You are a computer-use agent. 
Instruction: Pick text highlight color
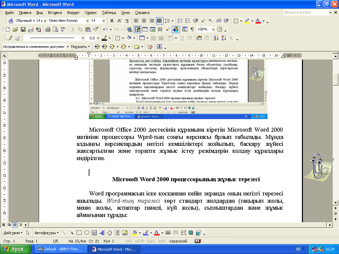point(247,21)
